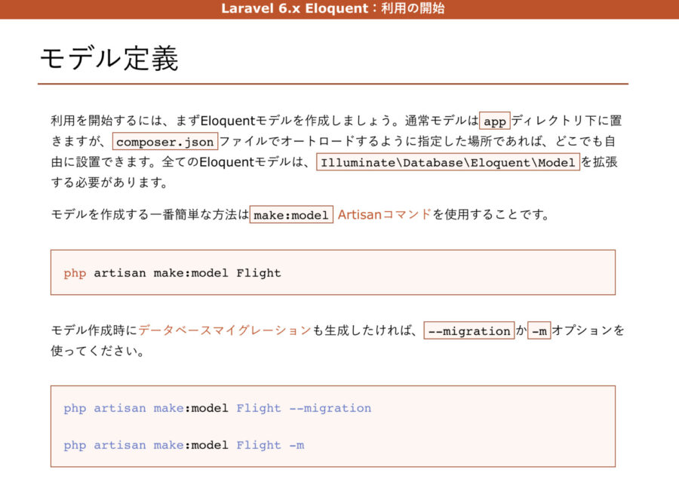Viewport: 679px width, 485px height.
Task: Open the Artisanコマンド link
Action: tap(385, 214)
